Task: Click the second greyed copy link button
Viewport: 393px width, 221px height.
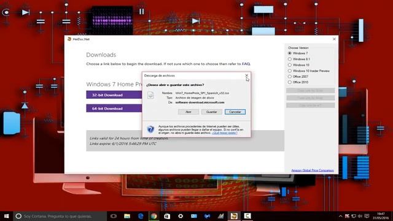Action: coord(311,98)
